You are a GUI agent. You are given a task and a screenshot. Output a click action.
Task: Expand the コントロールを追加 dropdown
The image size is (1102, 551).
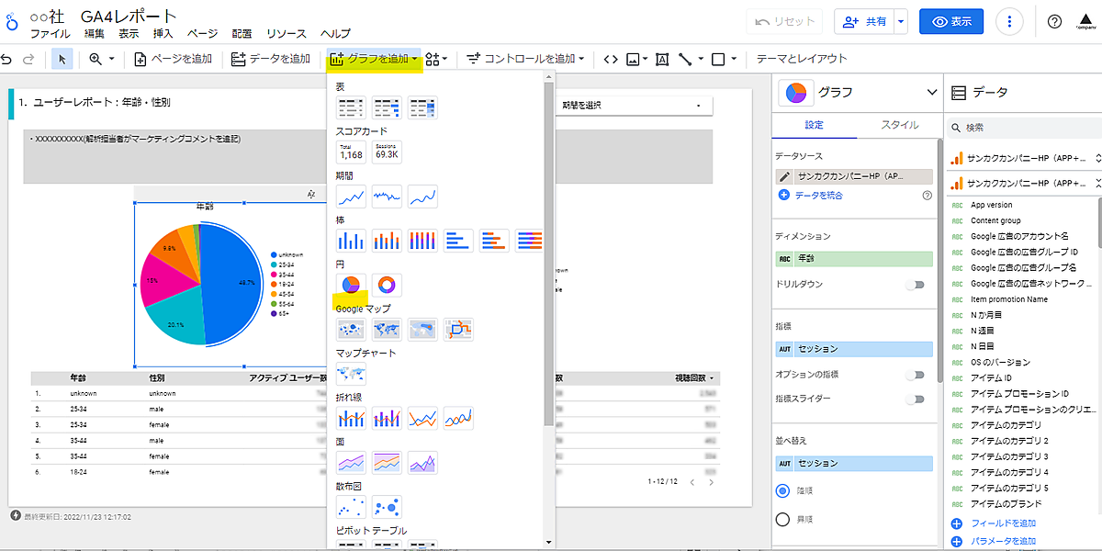point(527,59)
